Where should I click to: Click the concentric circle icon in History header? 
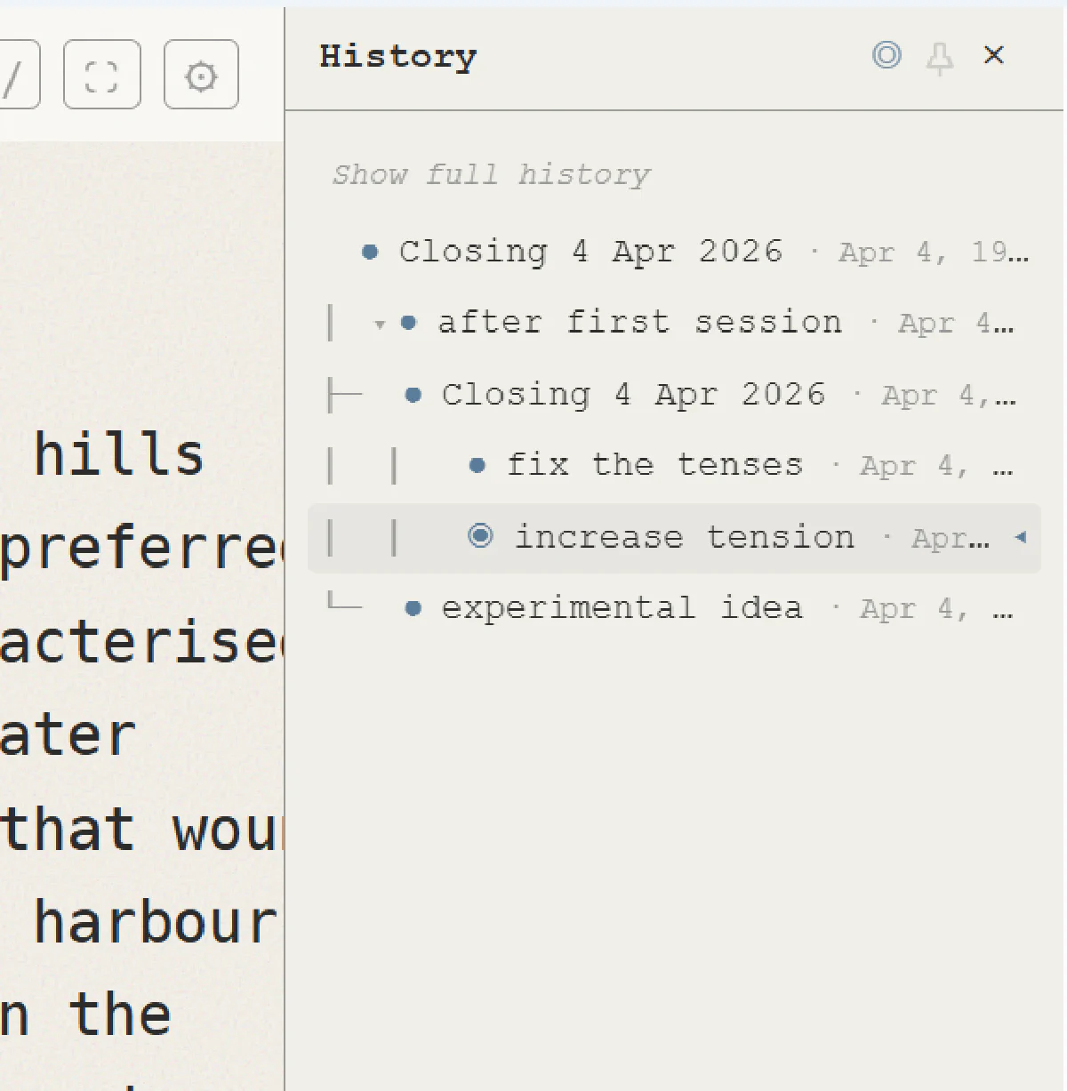coord(886,55)
